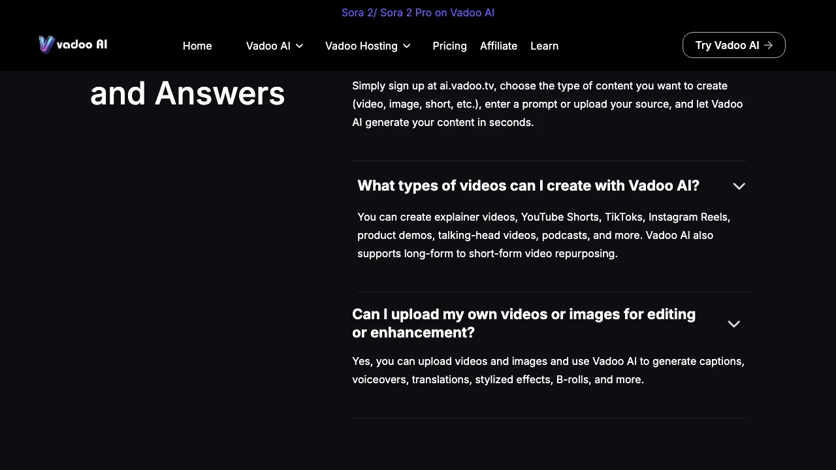
Task: Click the answer about captions, voiceovers, and translations
Action: pyautogui.click(x=547, y=370)
